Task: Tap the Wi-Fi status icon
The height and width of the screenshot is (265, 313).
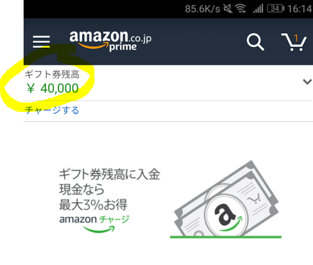Action: (241, 8)
